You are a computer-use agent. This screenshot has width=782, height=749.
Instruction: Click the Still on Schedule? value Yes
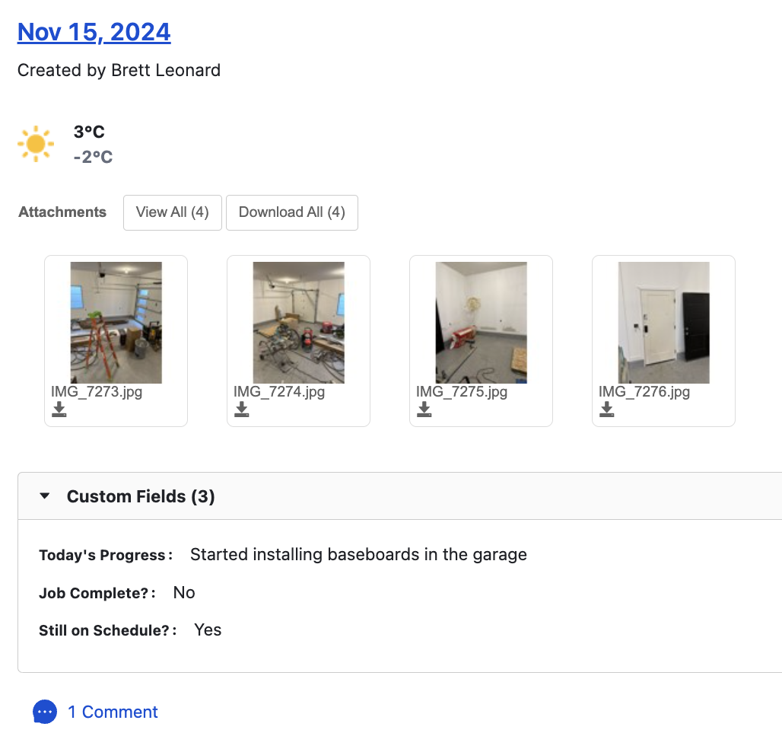208,629
